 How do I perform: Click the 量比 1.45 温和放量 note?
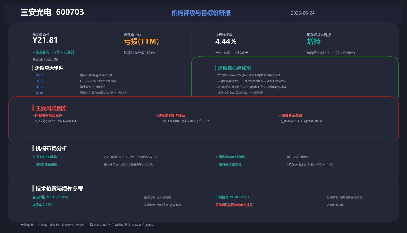(x=231, y=53)
